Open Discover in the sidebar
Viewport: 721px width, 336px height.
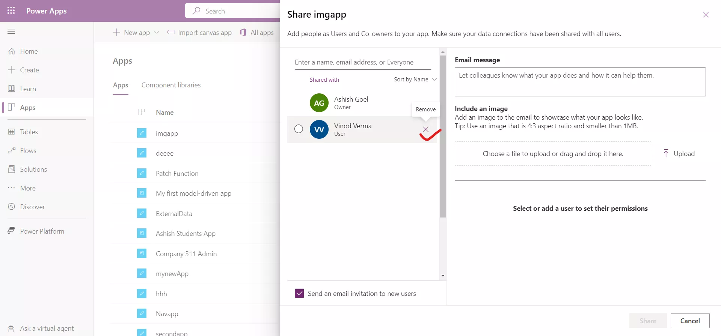32,207
